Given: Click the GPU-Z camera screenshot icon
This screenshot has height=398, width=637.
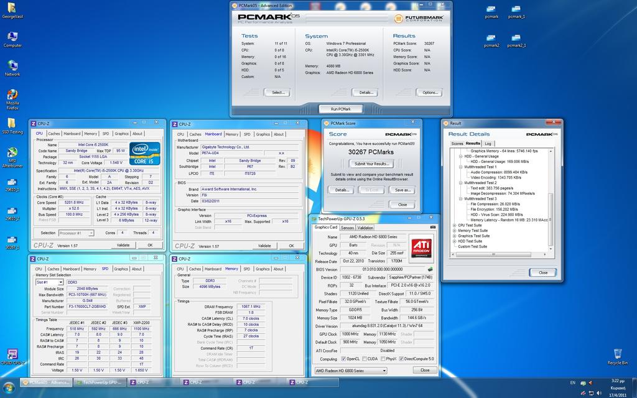Looking at the screenshot, I should [433, 228].
